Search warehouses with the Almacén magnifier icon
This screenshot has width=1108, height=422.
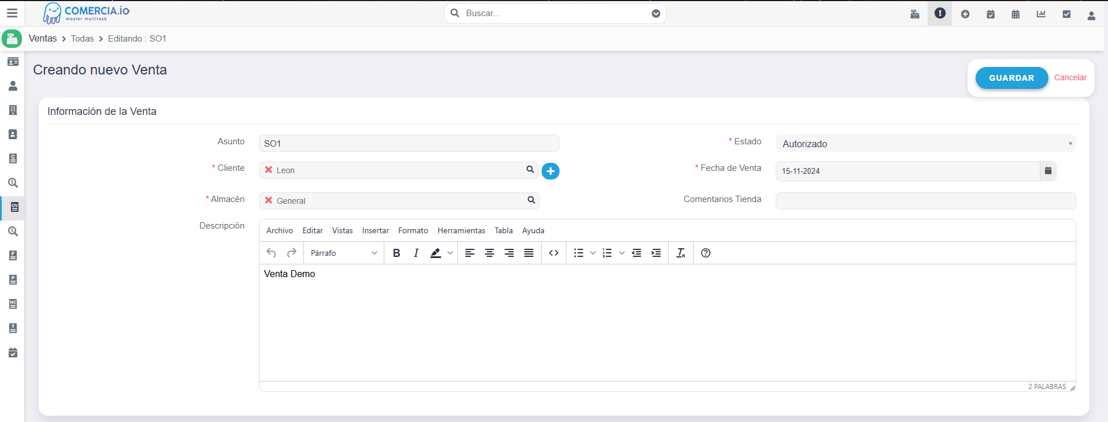click(531, 200)
